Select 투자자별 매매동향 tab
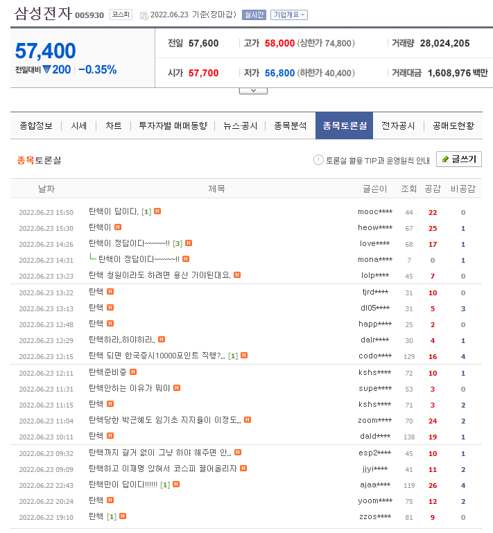Image resolution: width=493 pixels, height=533 pixels. point(173,125)
